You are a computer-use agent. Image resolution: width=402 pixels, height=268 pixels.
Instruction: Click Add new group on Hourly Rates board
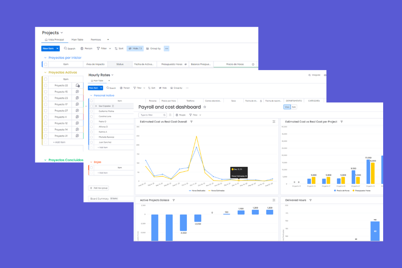click(98, 188)
